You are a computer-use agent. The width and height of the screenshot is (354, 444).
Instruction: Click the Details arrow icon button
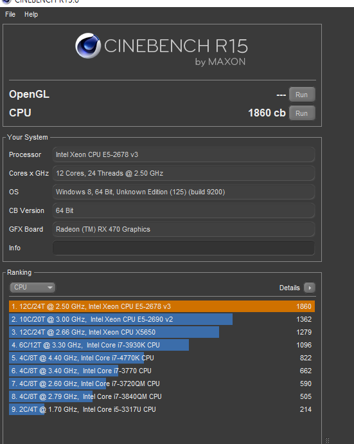click(309, 288)
